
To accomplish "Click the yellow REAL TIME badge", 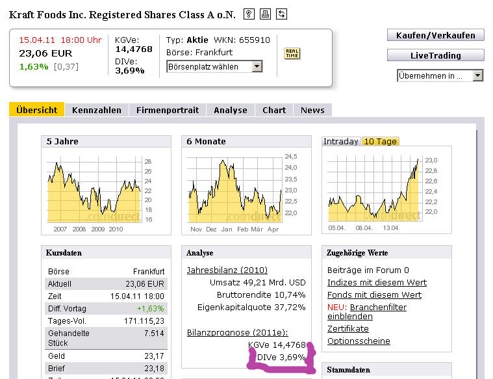I will [x=292, y=53].
